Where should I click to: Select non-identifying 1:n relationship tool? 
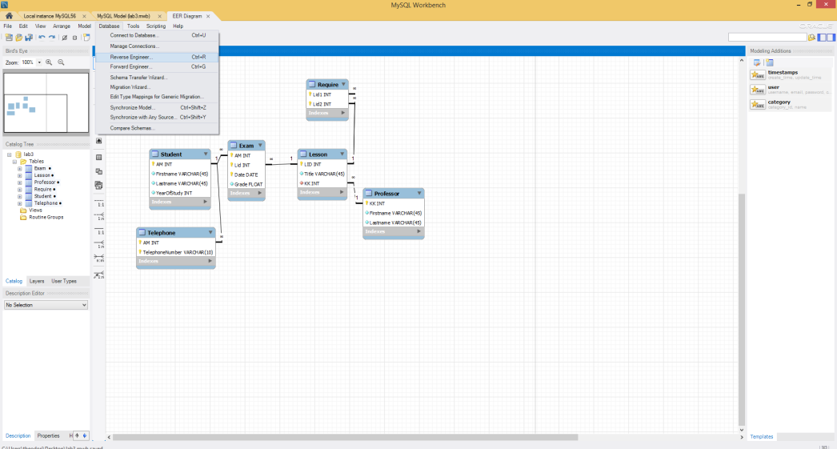click(x=99, y=216)
